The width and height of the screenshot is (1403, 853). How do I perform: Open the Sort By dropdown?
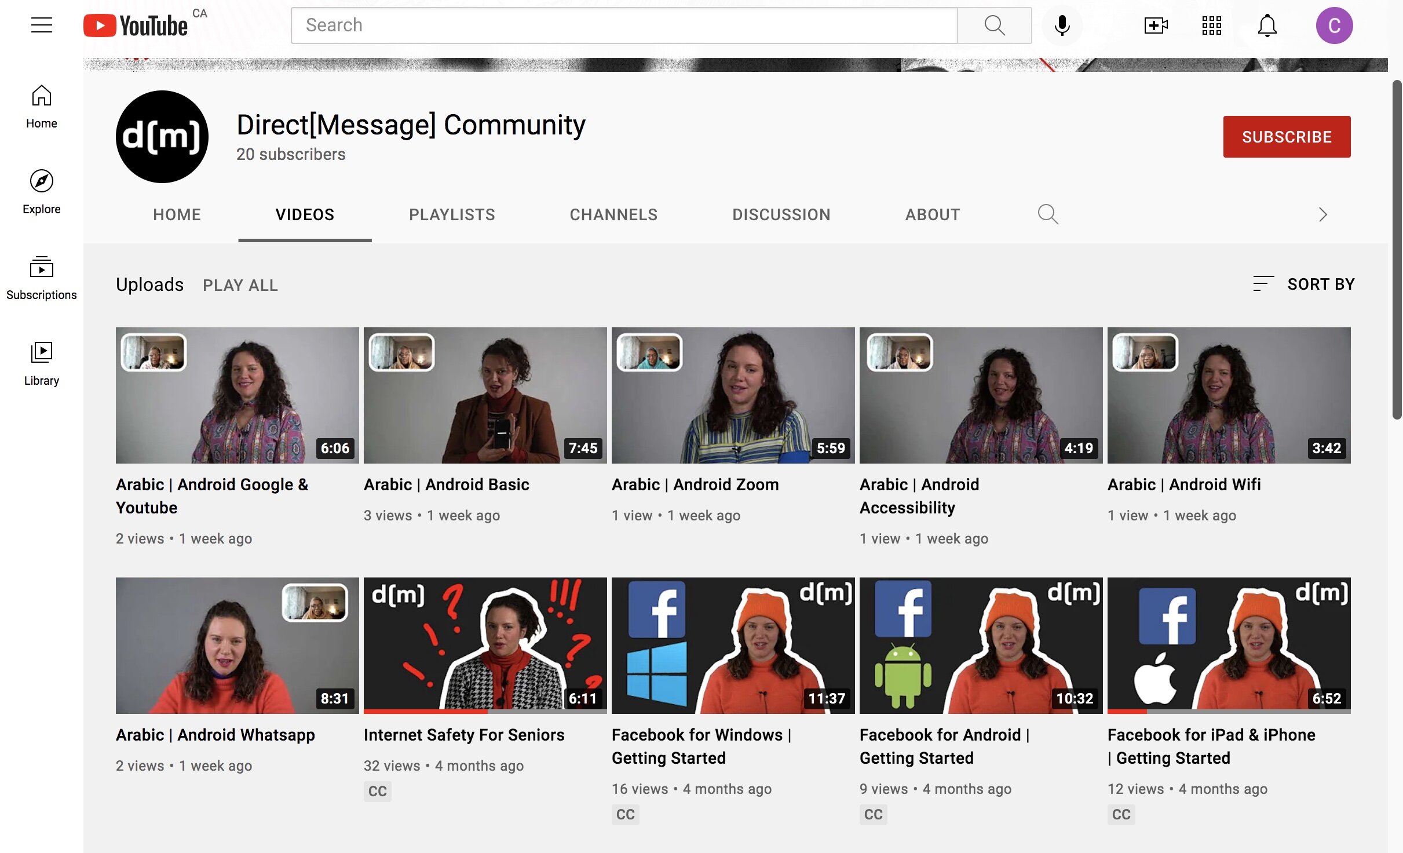1303,284
